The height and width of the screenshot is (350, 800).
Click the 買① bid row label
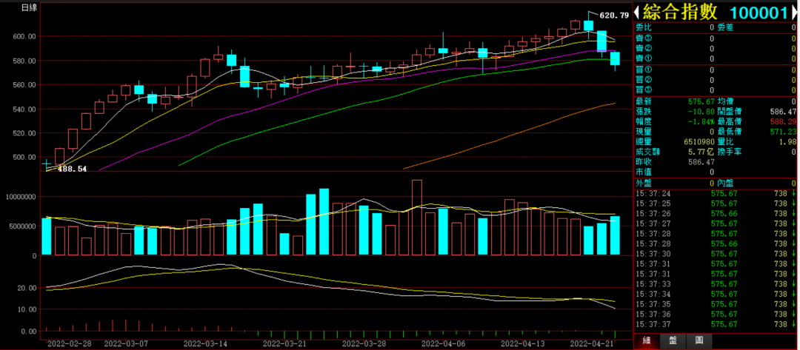(644, 70)
